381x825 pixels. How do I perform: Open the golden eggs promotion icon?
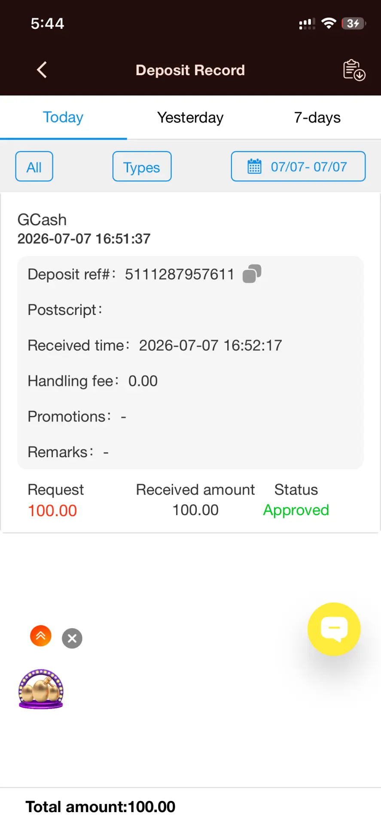pyautogui.click(x=41, y=689)
